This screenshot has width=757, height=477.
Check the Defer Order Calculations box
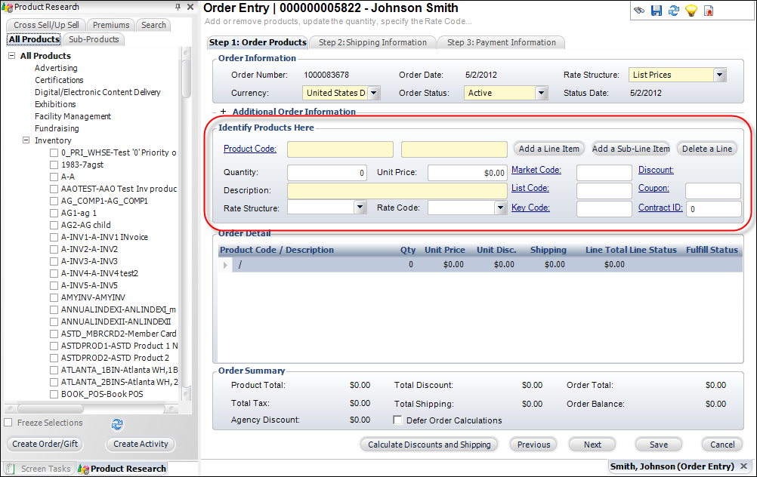click(398, 420)
